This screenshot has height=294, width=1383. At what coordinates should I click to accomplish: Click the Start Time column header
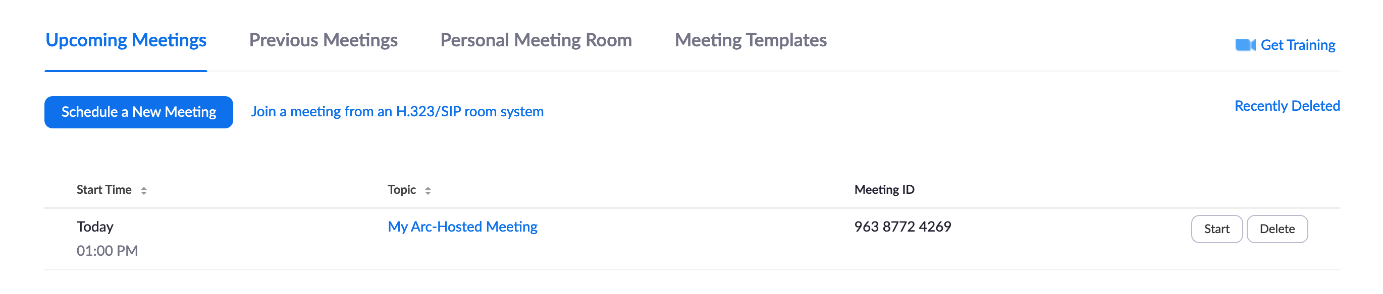[x=104, y=190]
